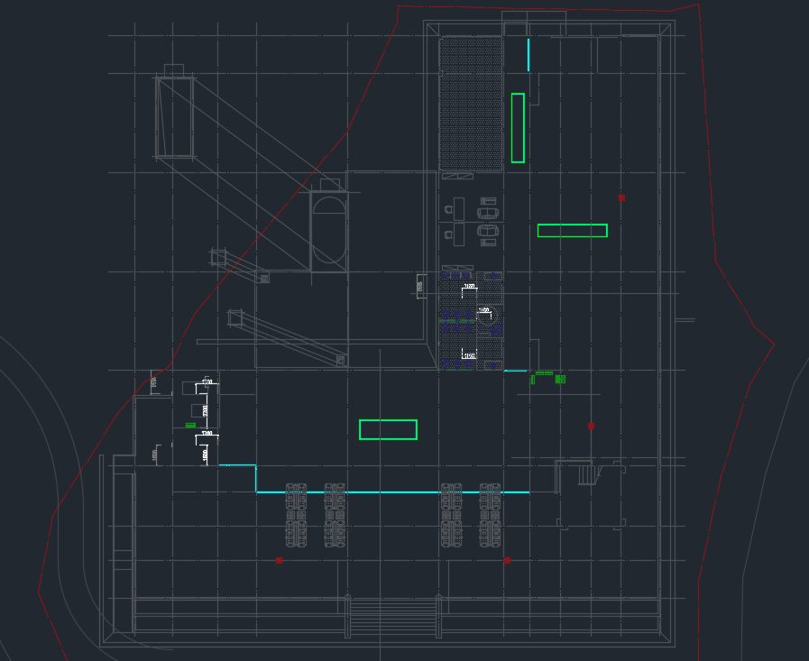This screenshot has width=809, height=661.
Task: Click the leftmost seating cluster block
Action: pos(296,516)
